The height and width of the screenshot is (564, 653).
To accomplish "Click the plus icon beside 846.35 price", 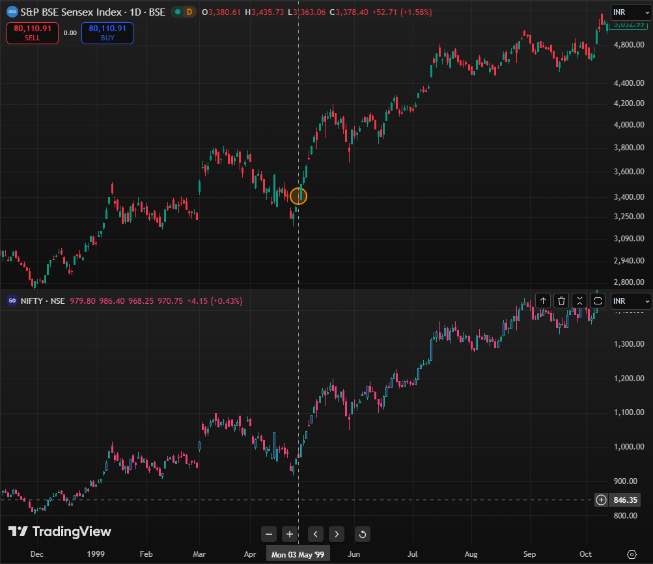I will [601, 500].
